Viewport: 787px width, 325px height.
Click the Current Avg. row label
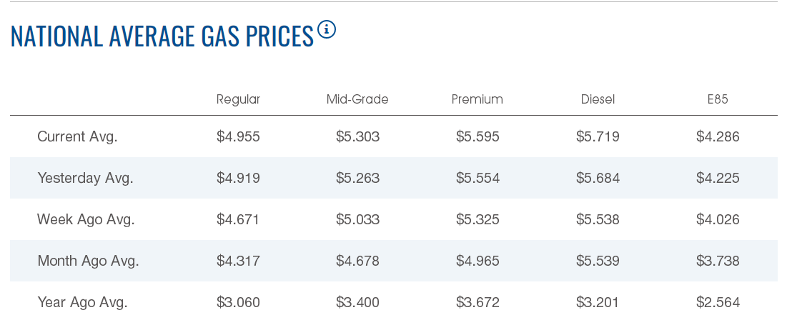coord(77,136)
